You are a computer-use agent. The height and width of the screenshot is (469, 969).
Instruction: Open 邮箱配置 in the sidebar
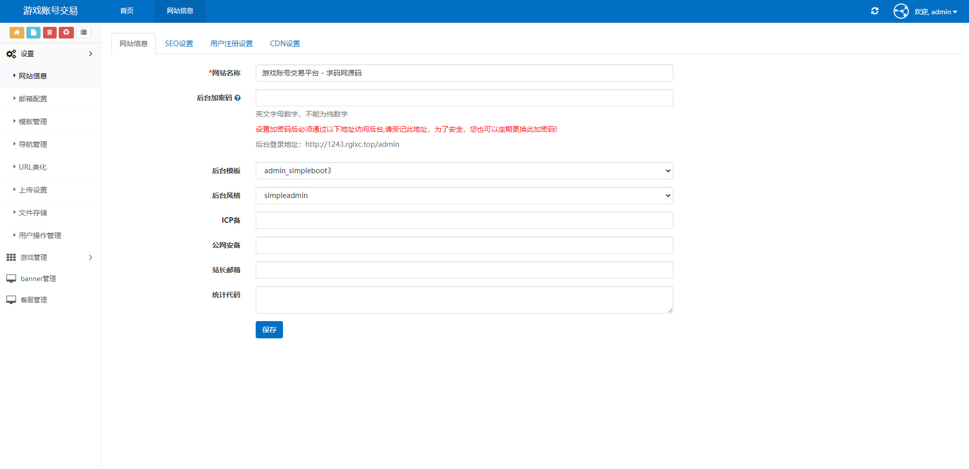(33, 99)
